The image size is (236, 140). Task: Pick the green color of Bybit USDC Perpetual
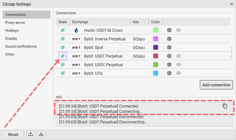click(x=156, y=65)
